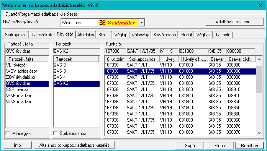Select the row with screw code 038910 SAKT 1/LT
Image resolution: width=267 pixels, height=151 pixels.
pyautogui.click(x=180, y=89)
